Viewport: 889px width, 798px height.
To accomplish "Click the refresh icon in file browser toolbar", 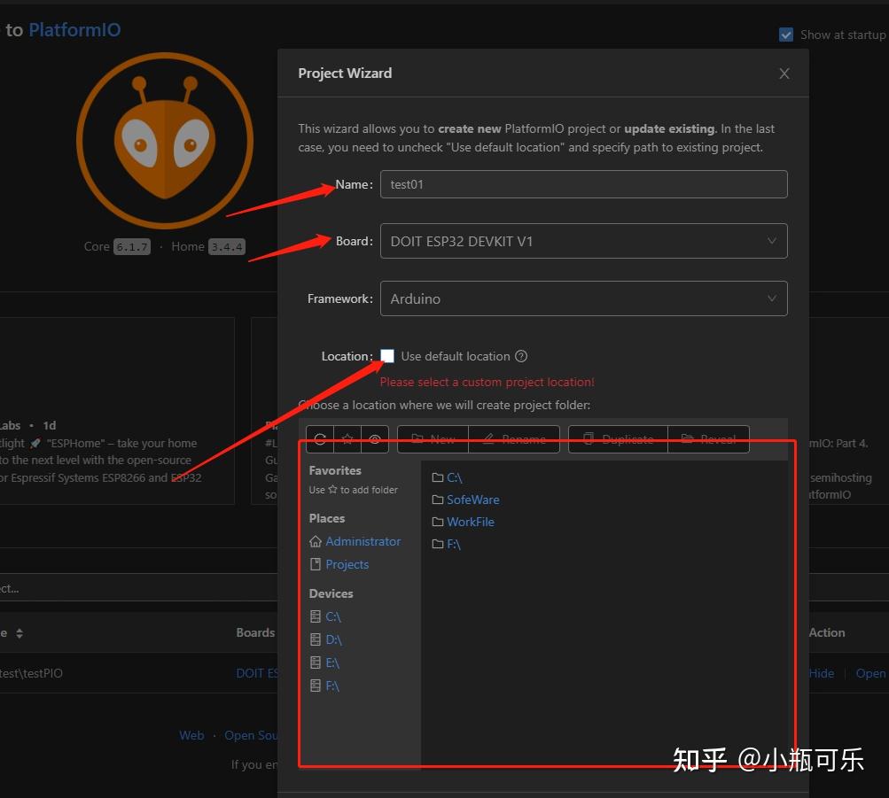I will (x=319, y=439).
